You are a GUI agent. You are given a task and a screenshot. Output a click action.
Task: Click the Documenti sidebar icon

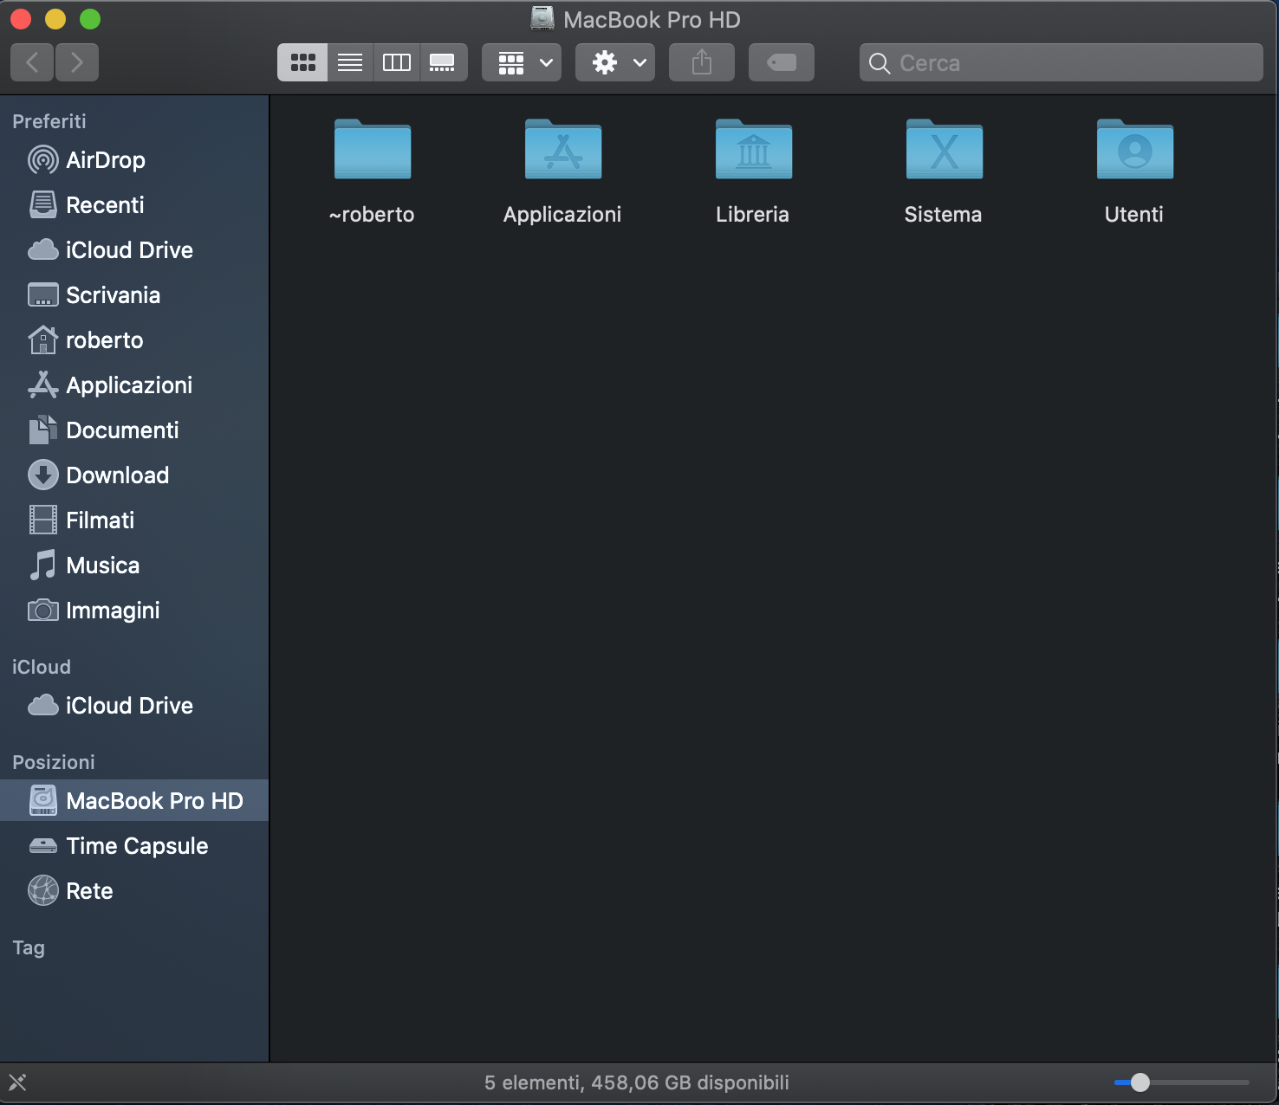pyautogui.click(x=43, y=430)
